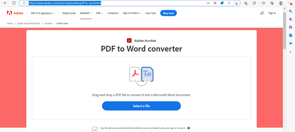Open the Acrobat breadcrumb link
295x132 pixels.
48,23
